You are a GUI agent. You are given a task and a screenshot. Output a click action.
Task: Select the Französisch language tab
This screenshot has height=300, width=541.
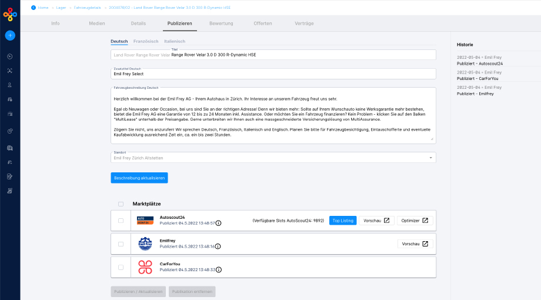146,41
